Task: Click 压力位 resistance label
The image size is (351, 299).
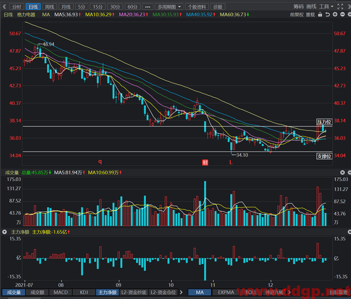Action: coord(324,122)
